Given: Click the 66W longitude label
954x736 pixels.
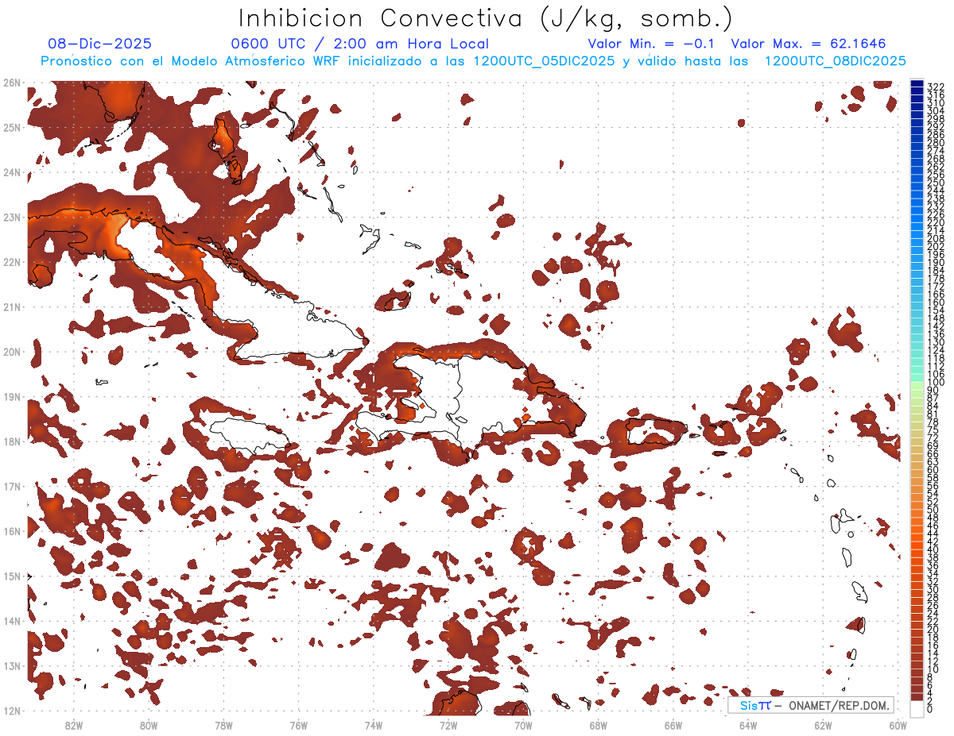Looking at the screenshot, I should click(x=673, y=725).
